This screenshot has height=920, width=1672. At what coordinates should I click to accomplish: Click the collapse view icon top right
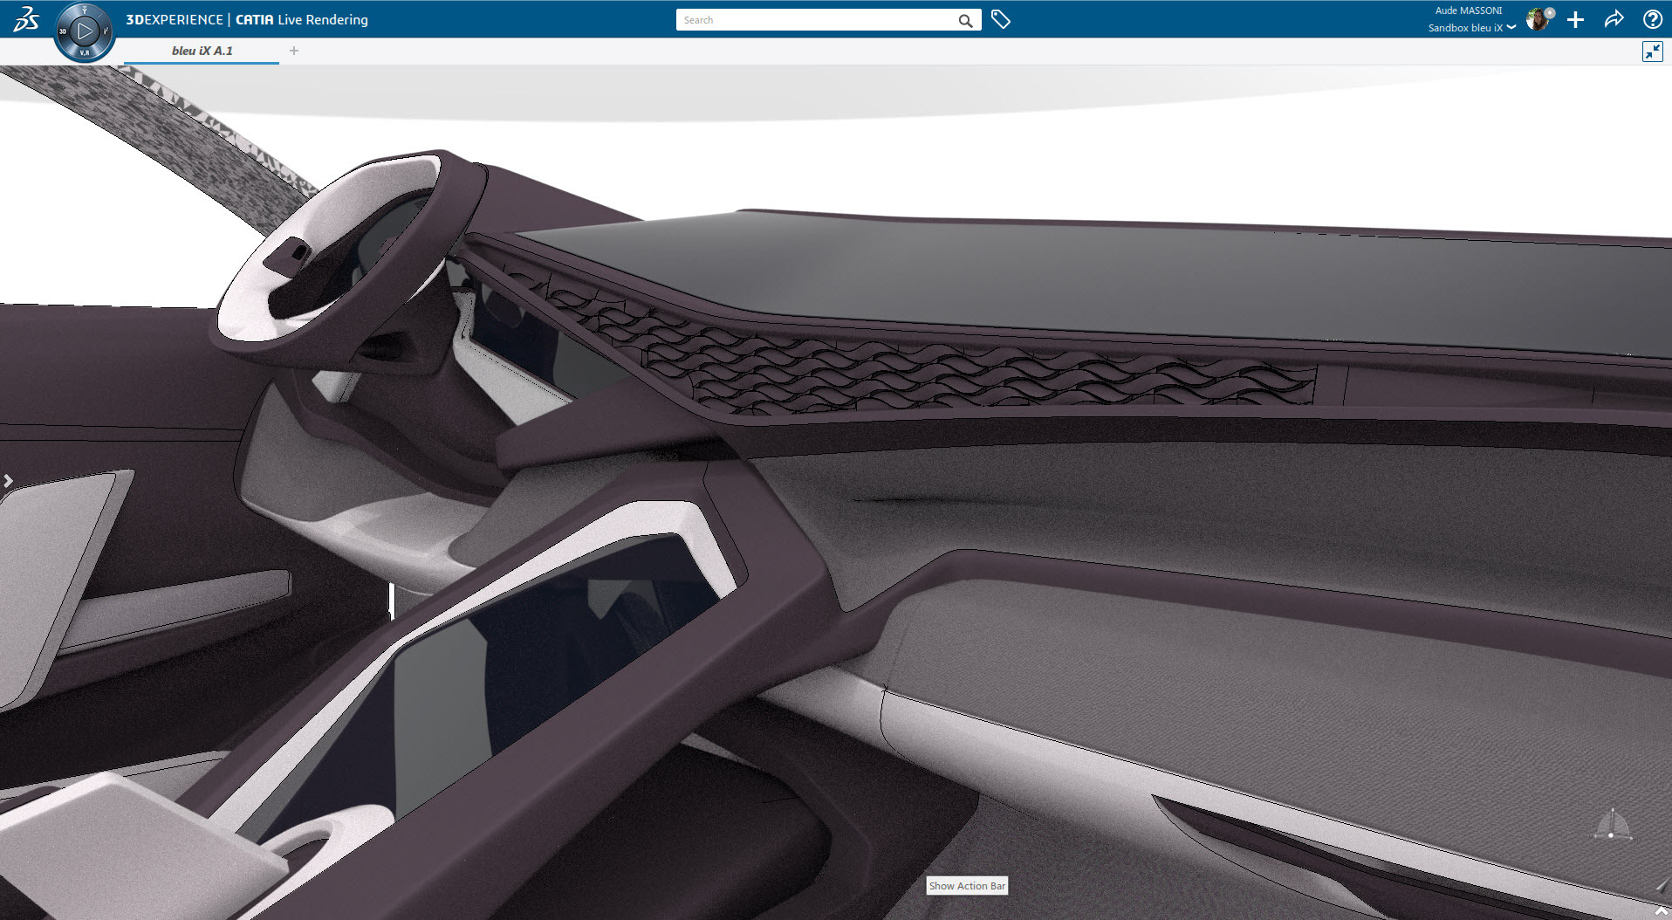pos(1652,51)
